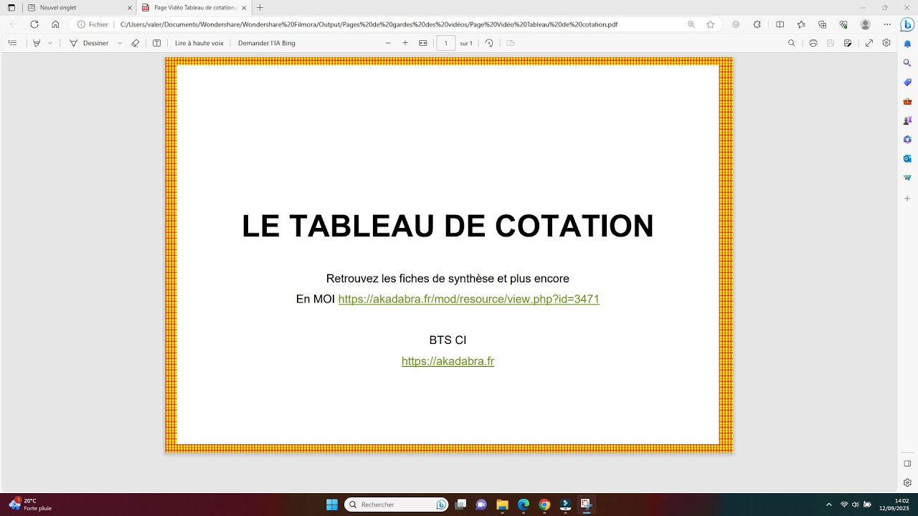Open the sidebar search tool

[907, 63]
